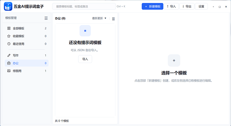Click the Ctrl + K shortcut hint
The image size is (231, 126).
pyautogui.click(x=121, y=6)
